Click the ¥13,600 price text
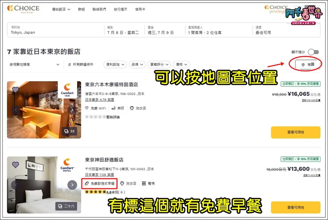 pos(298,169)
